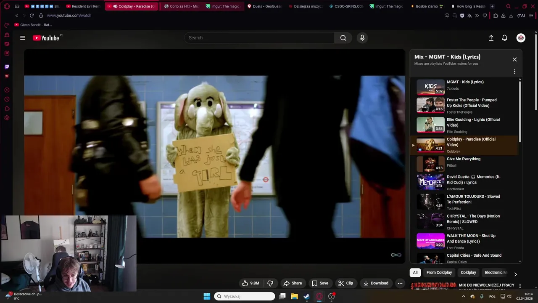
Task: Open the YouTube create/upload icon
Action: (491, 38)
